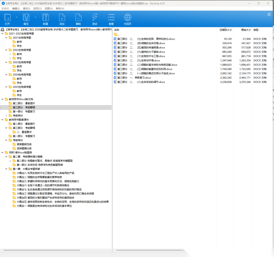Viewport: 274px width, 257px height.
Task: Click the Test (测试) lightning icon
Action: tap(95, 18)
